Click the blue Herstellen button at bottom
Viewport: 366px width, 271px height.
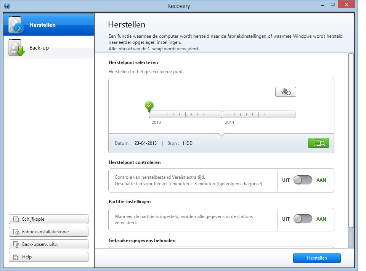point(317,258)
